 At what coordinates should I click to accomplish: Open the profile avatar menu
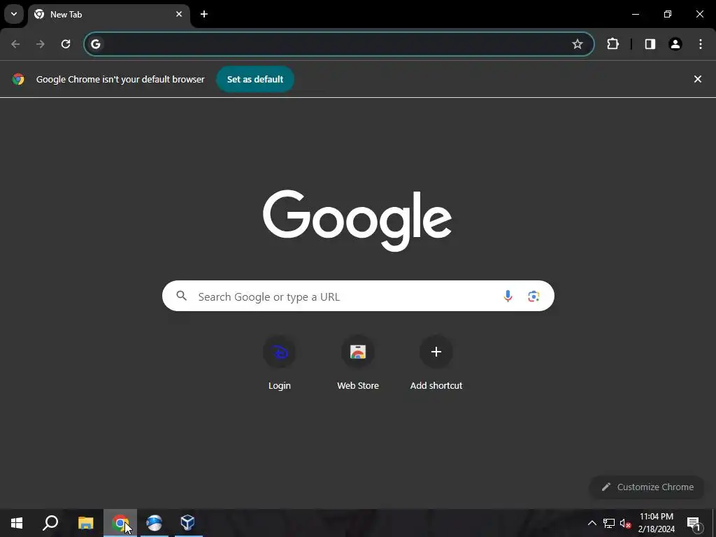[675, 44]
